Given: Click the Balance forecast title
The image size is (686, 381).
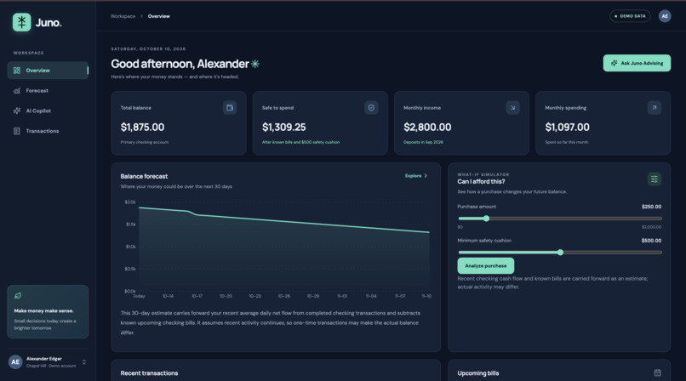Looking at the screenshot, I should (x=144, y=176).
